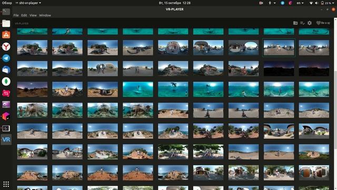Viewport: 337px width, 190px height.
Task: Open the thumbnail showing a round tunnel opening
Action: point(243,47)
